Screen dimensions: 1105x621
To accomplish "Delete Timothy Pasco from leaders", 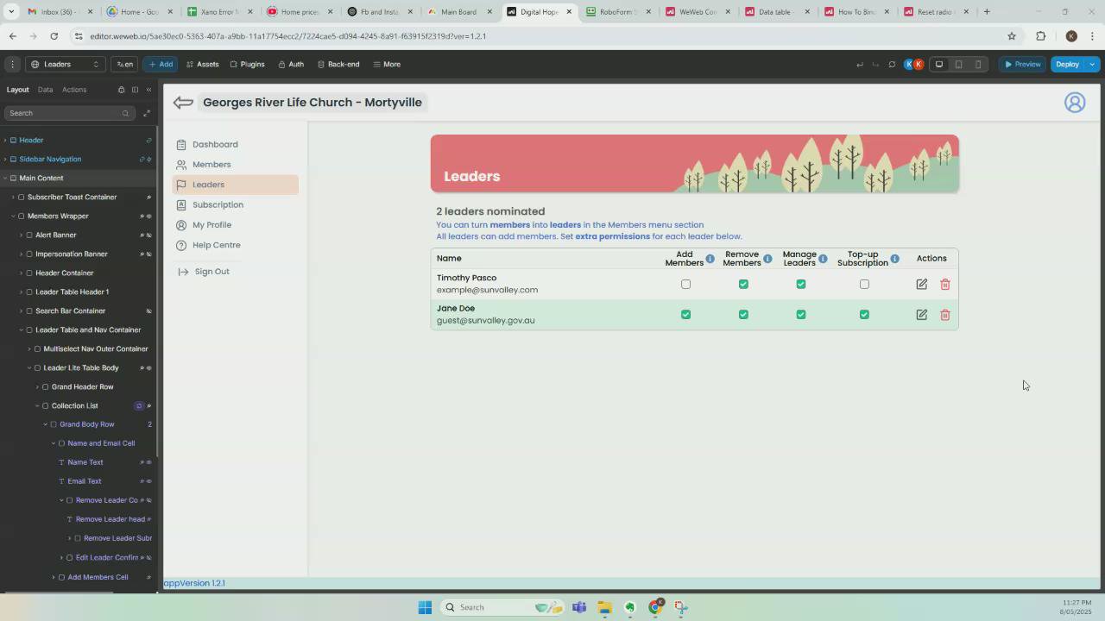I will point(945,285).
